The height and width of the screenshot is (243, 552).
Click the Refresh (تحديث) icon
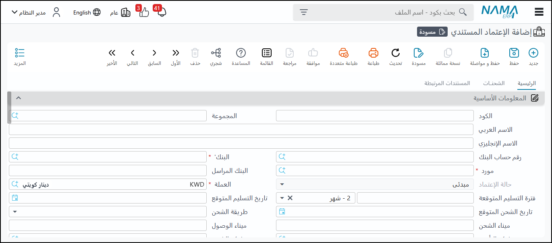pyautogui.click(x=395, y=53)
